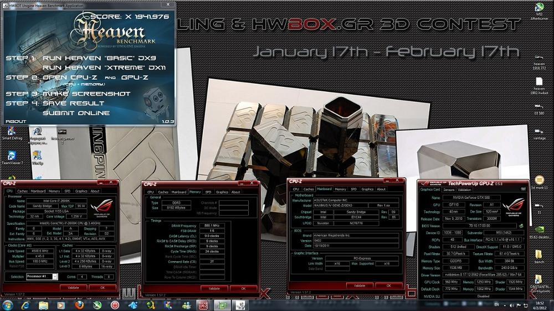Run Heaven "Xtreme" DX11 benchmark
Image resolution: width=554 pixels, height=311 pixels.
(104, 68)
